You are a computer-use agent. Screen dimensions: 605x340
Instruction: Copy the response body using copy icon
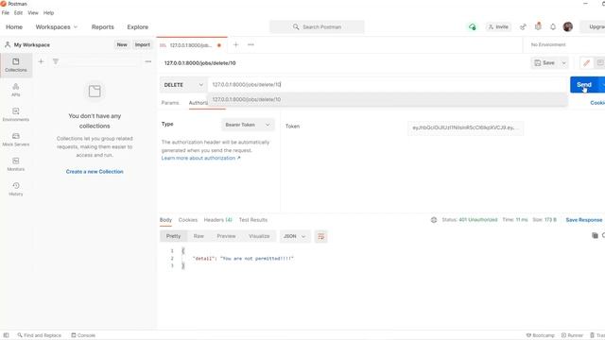pyautogui.click(x=595, y=235)
